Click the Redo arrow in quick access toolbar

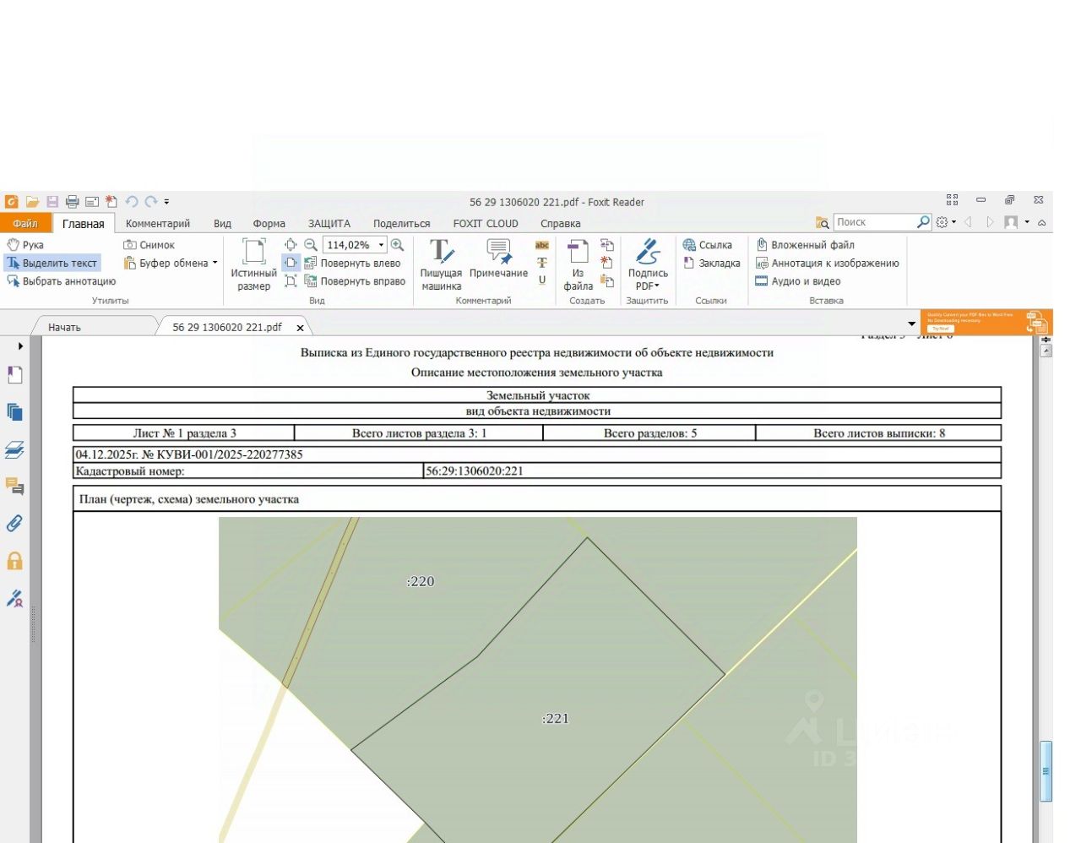(x=151, y=202)
